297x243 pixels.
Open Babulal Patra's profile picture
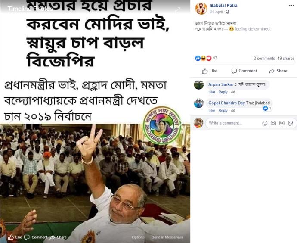[201, 9]
